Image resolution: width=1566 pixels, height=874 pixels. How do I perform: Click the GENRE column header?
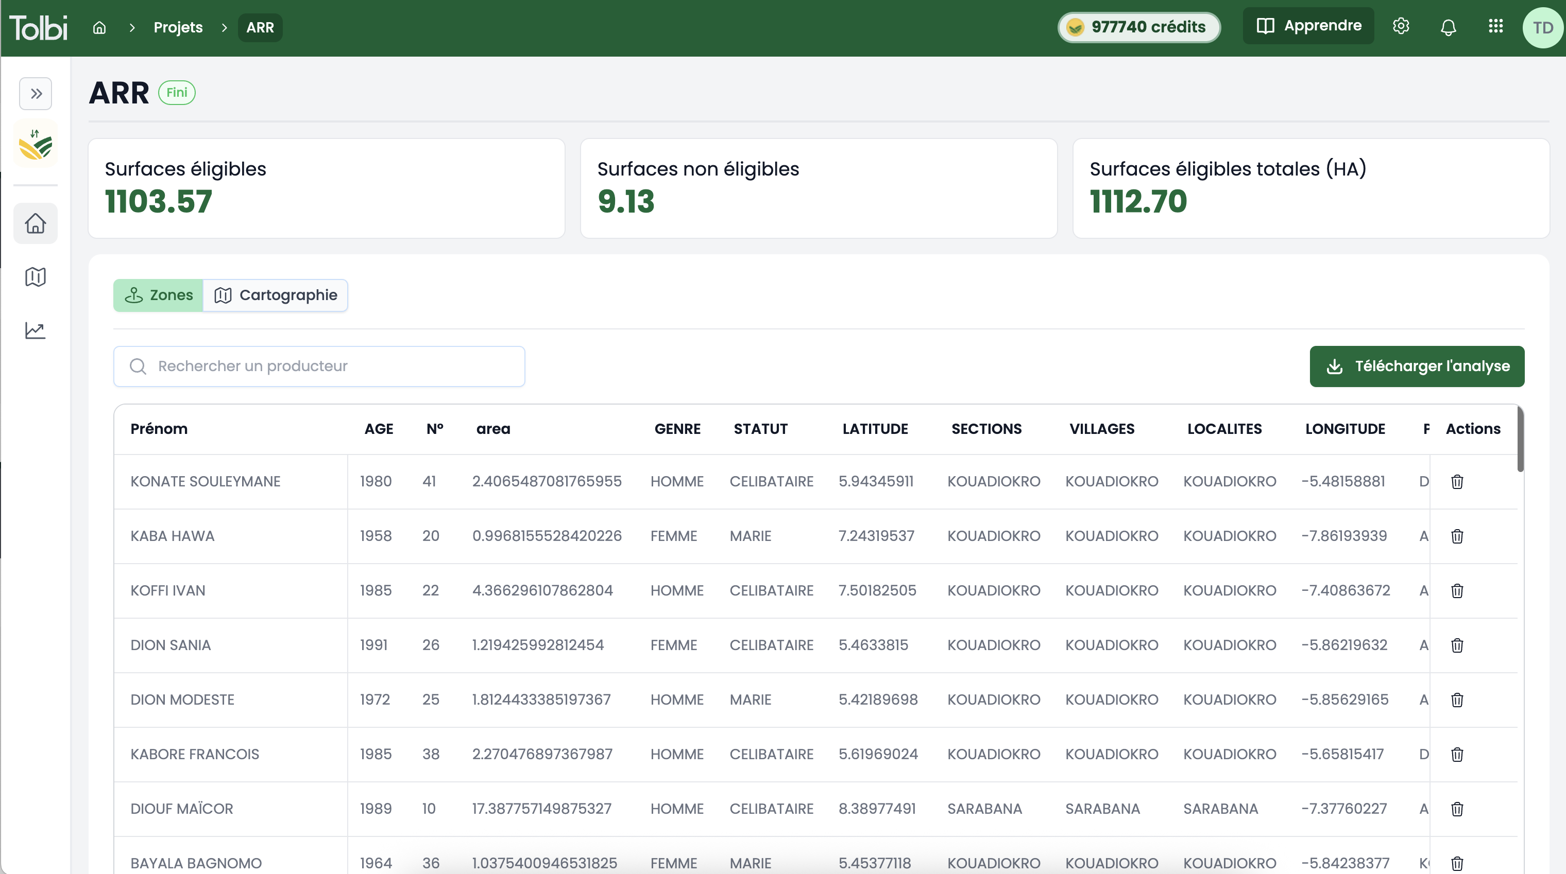677,429
